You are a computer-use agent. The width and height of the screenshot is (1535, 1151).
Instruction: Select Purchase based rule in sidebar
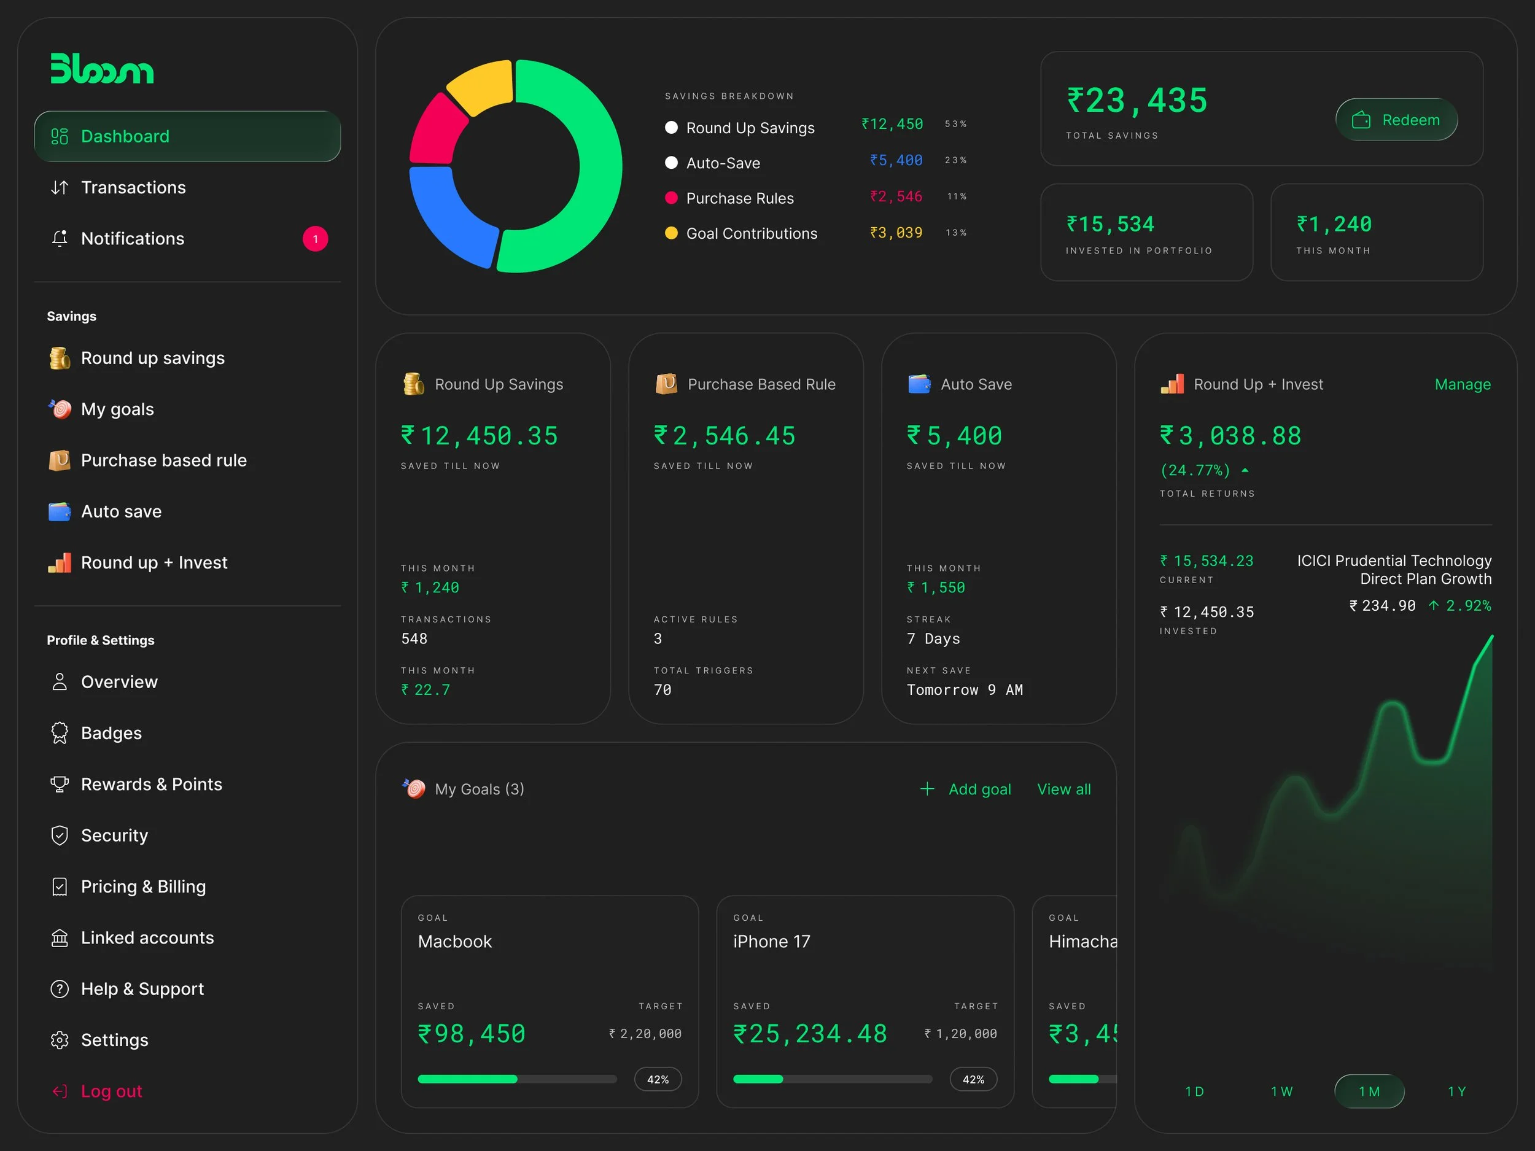[187, 460]
